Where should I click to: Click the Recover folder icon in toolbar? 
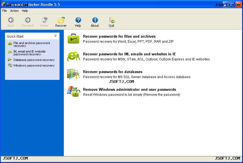(x=61, y=20)
